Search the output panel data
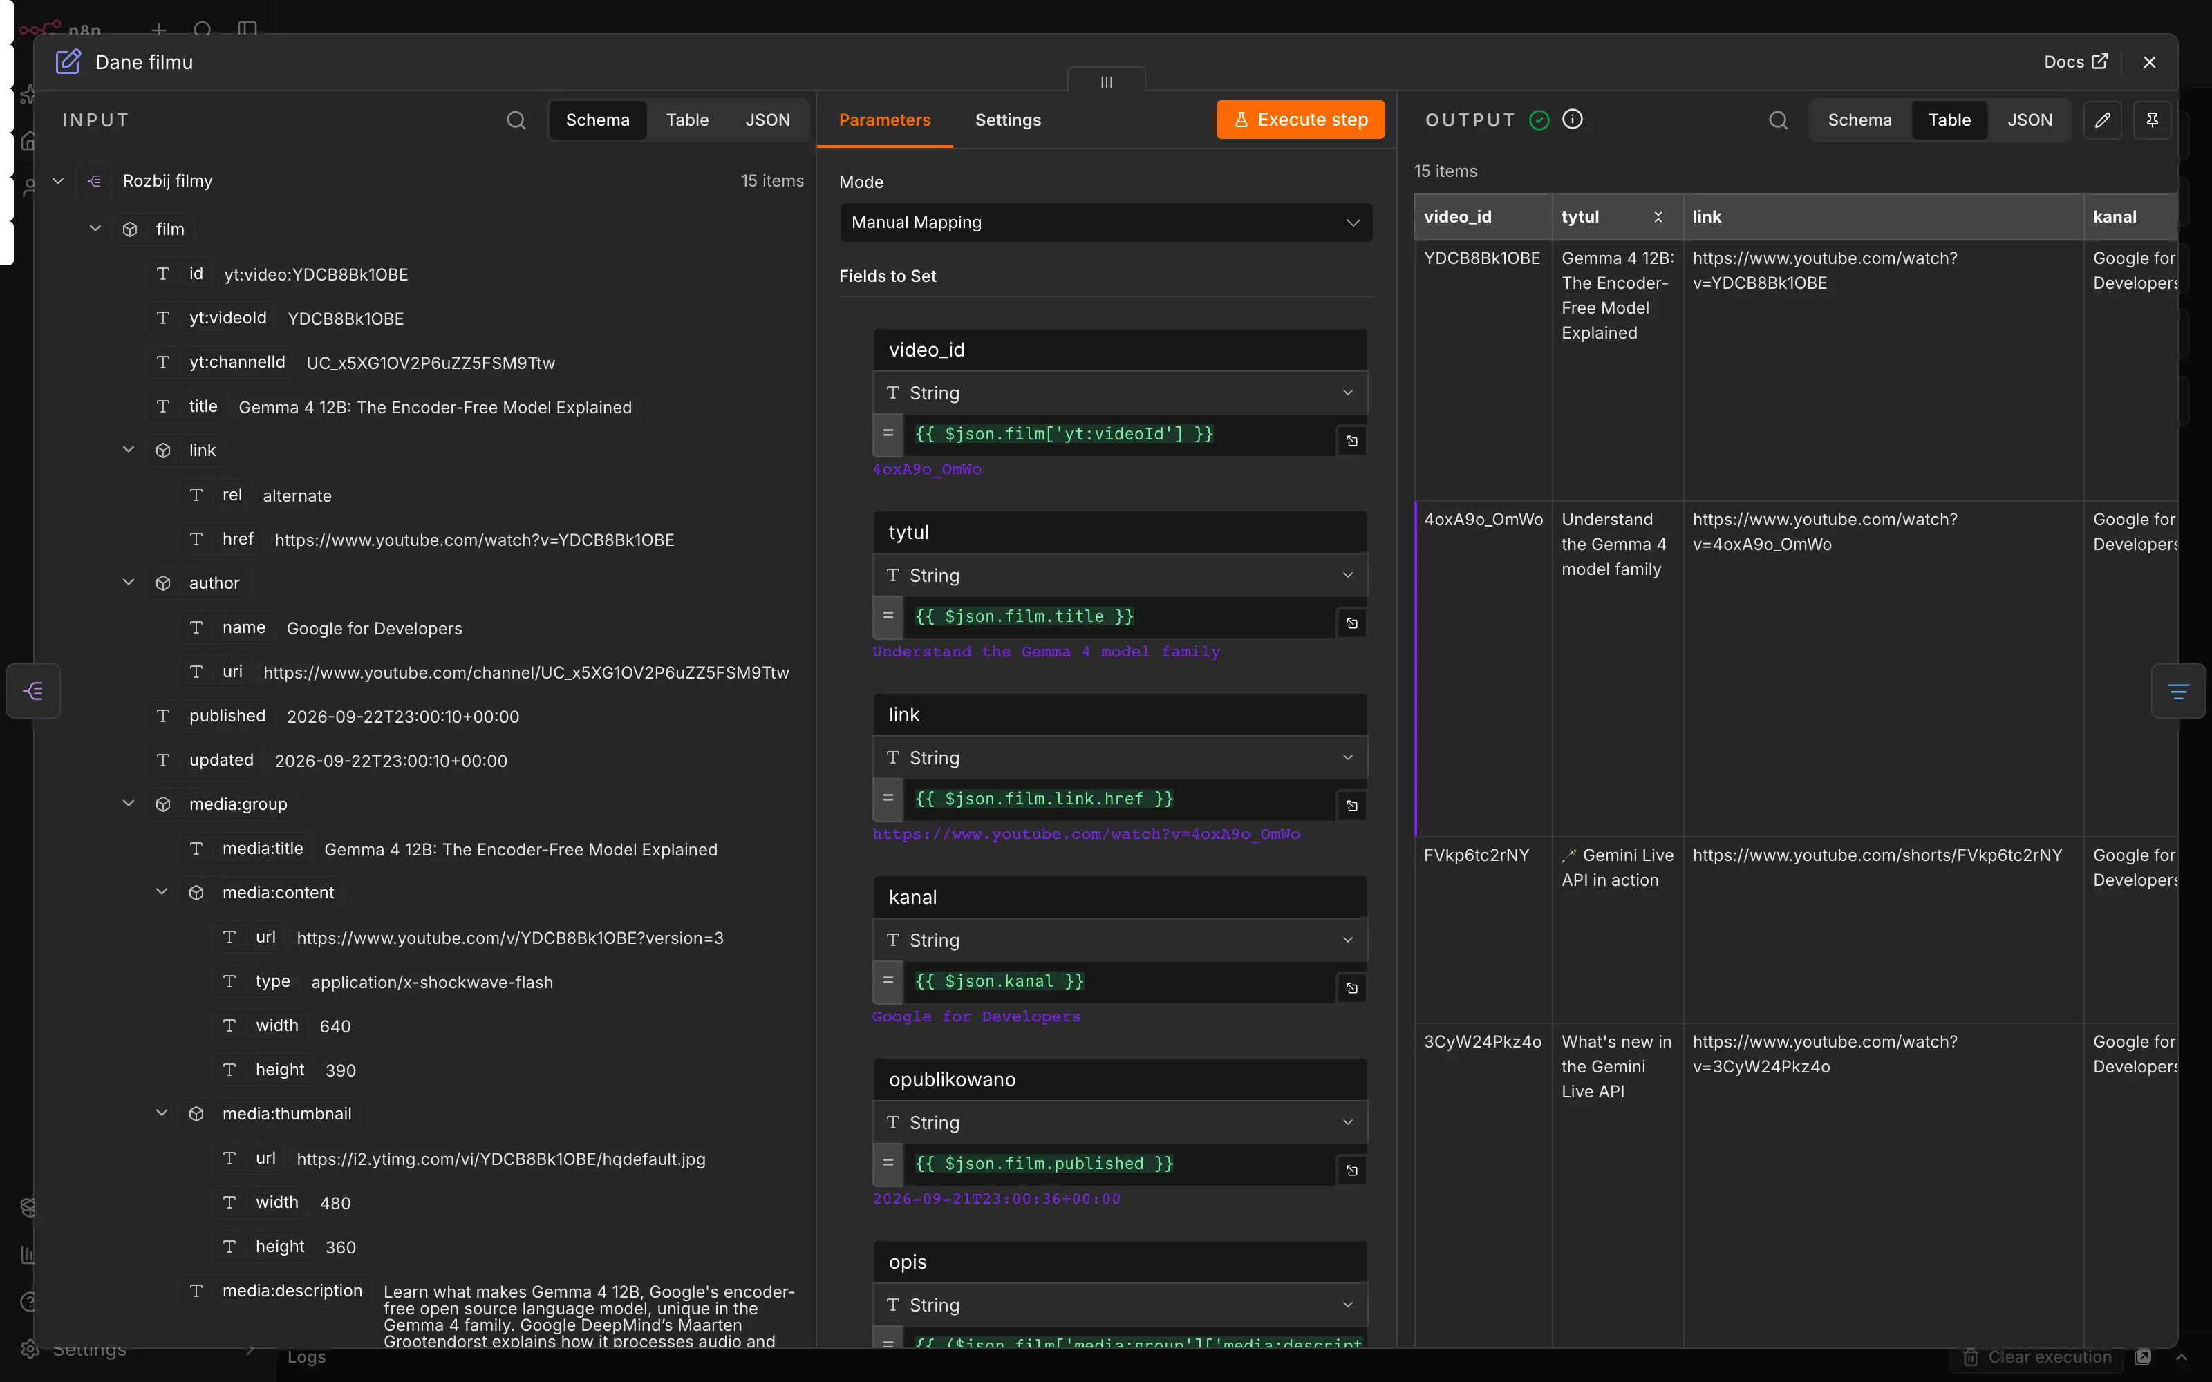Screen dimensions: 2212x1382 pyautogui.click(x=1778, y=120)
